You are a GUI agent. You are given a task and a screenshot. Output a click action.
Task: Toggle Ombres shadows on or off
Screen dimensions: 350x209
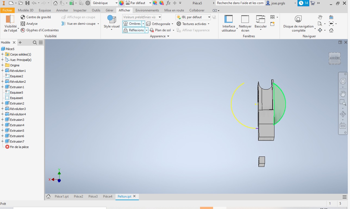pyautogui.click(x=132, y=24)
